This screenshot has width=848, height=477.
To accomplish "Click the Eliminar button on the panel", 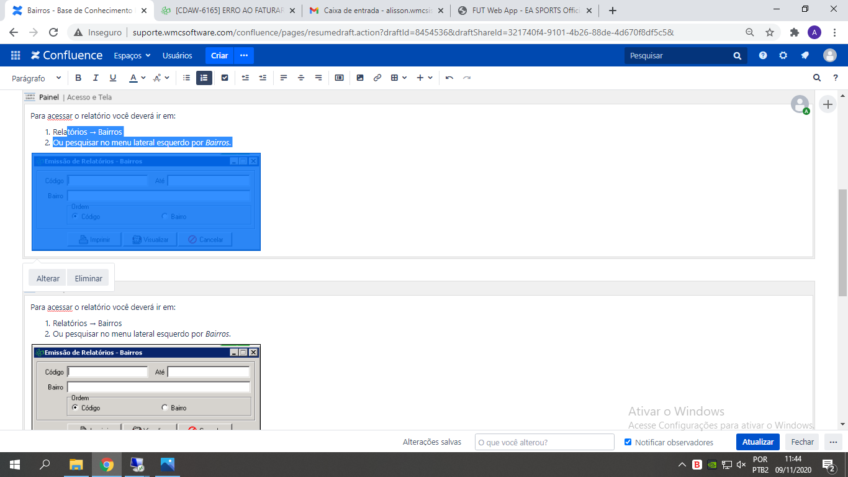I will click(88, 278).
